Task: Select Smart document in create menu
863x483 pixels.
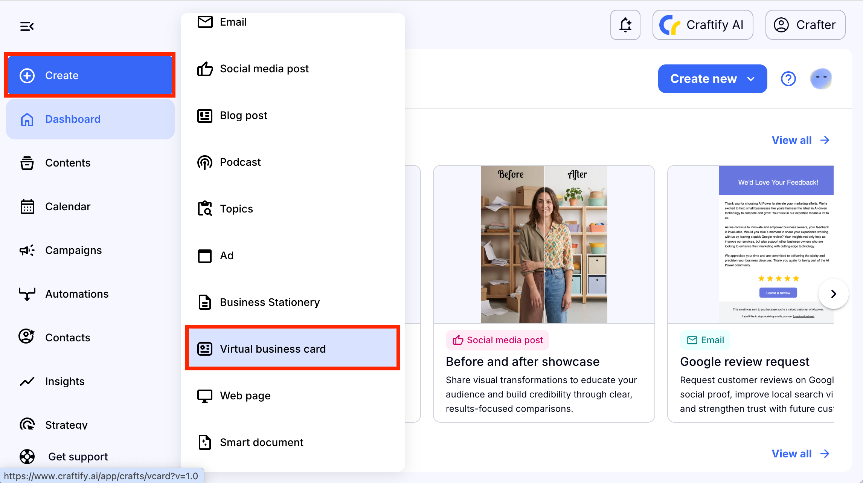Action: (x=261, y=442)
